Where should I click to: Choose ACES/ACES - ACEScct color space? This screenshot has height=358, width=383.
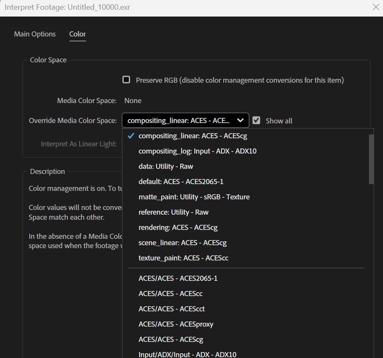[x=171, y=309]
